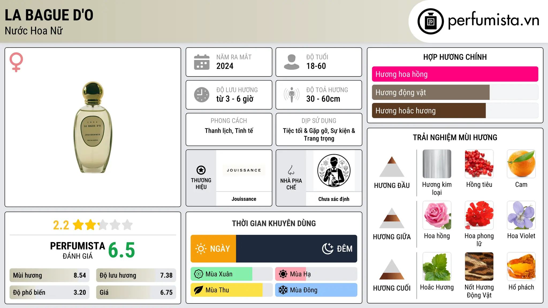This screenshot has width=548, height=308.
Task: Select the Hồng tiêu note image
Action: pos(479,164)
